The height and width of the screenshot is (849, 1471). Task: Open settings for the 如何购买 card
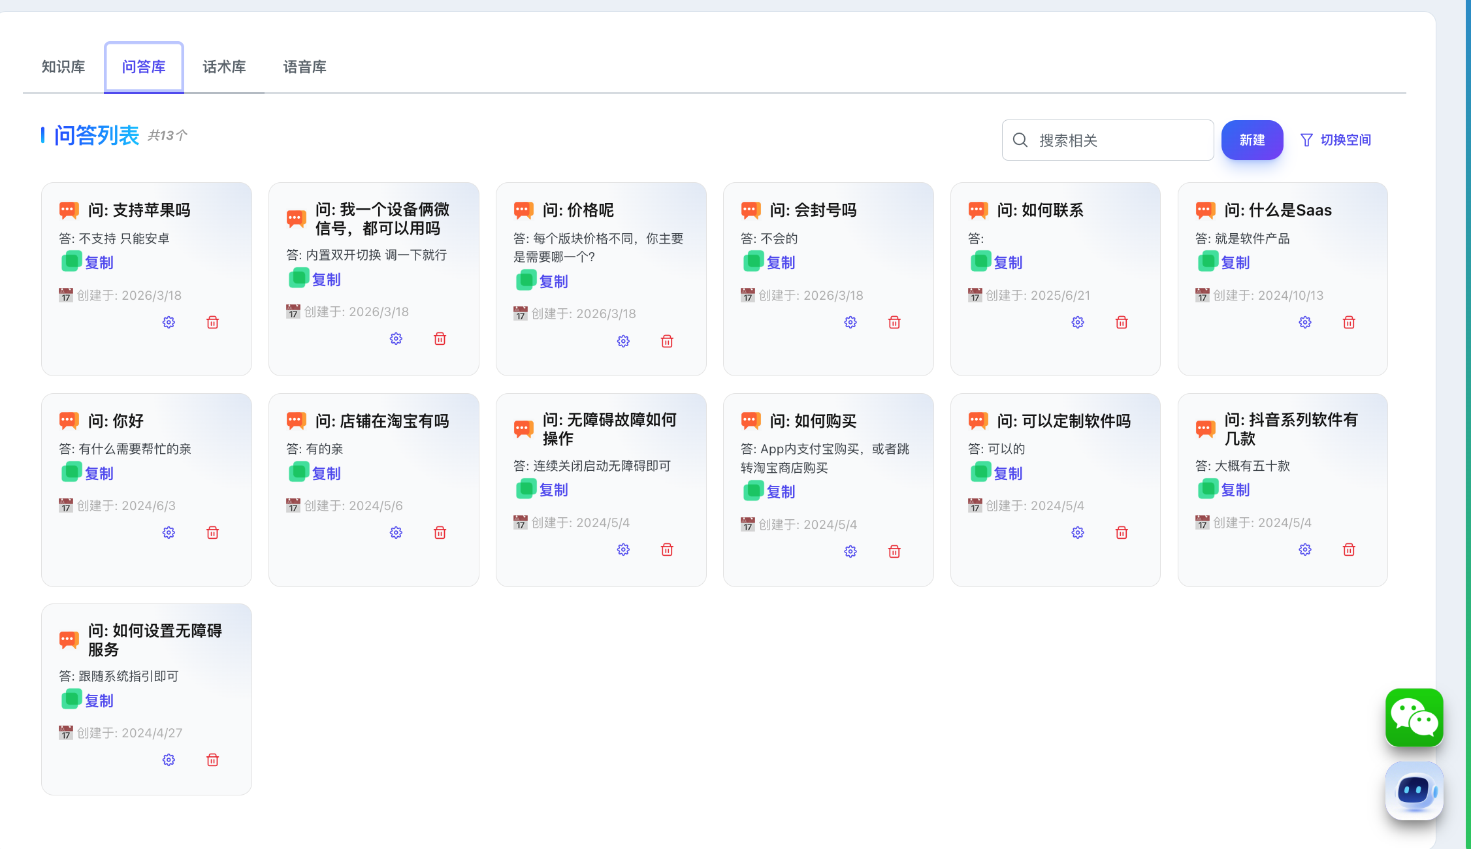[850, 552]
